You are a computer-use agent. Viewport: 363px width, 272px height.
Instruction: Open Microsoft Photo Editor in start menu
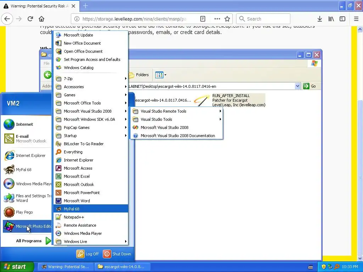pyautogui.click(x=27, y=226)
